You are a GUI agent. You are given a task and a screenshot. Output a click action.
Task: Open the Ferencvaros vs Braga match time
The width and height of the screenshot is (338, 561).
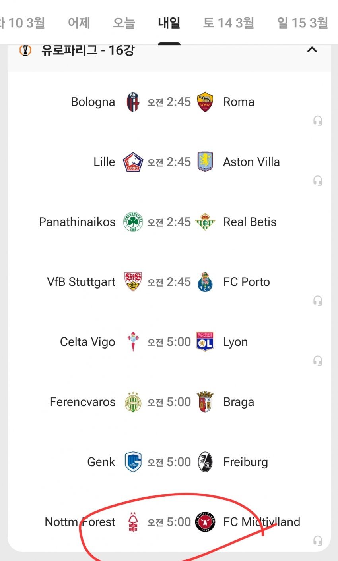[x=169, y=402]
